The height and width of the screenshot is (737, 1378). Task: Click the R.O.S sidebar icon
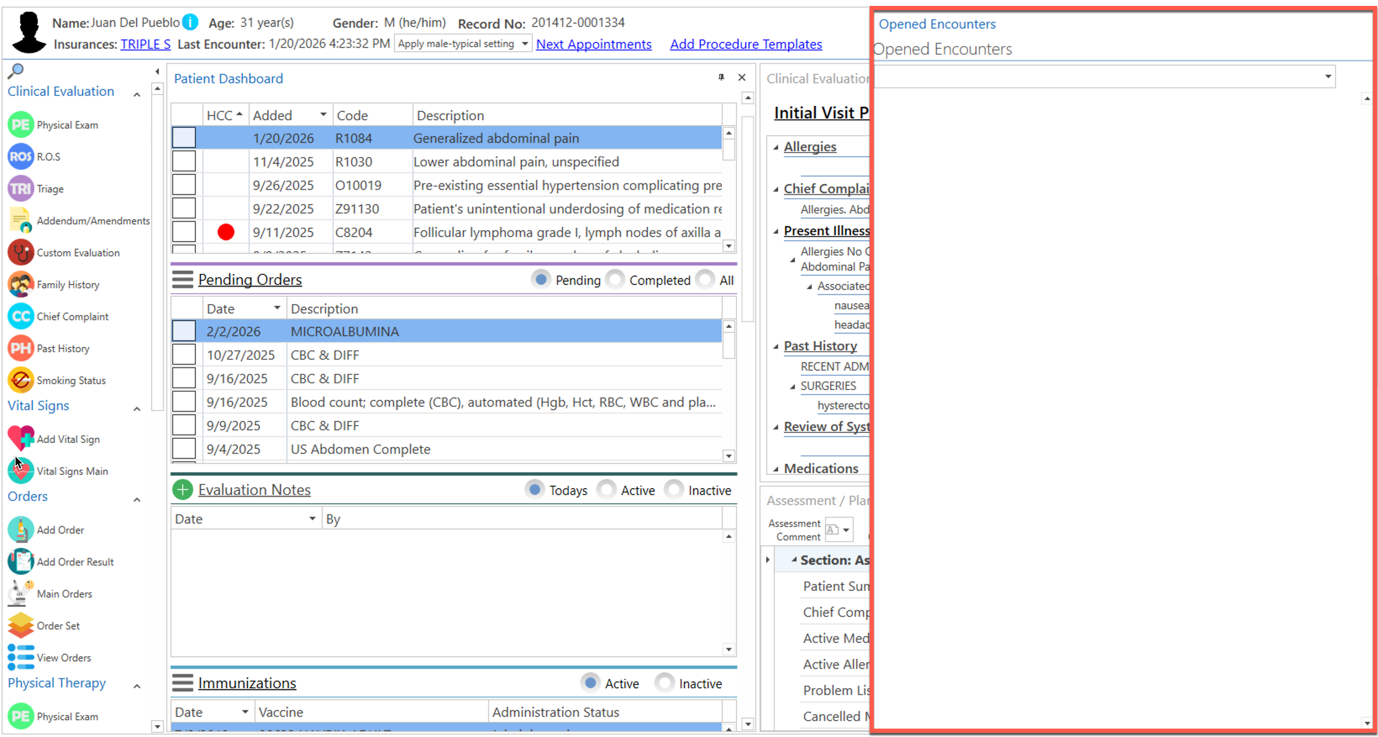coord(20,157)
